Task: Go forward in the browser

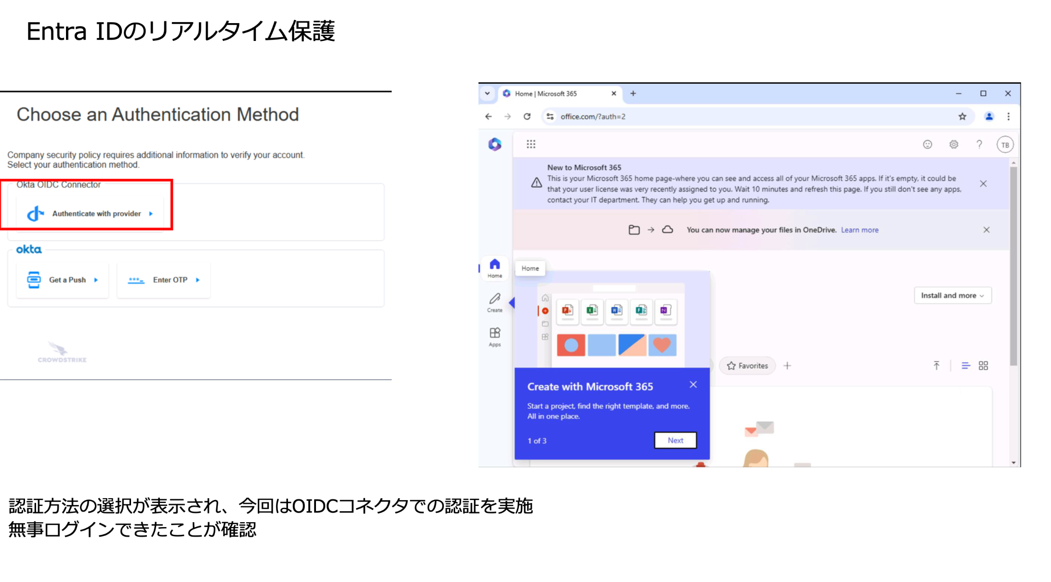Action: [x=508, y=117]
